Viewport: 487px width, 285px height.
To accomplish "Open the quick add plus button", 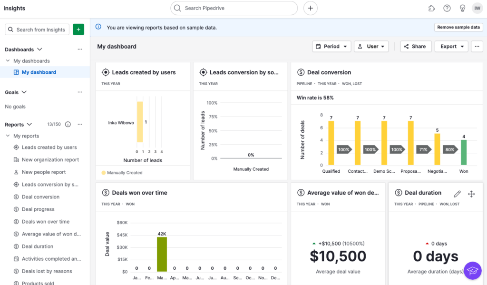I will 310,8.
